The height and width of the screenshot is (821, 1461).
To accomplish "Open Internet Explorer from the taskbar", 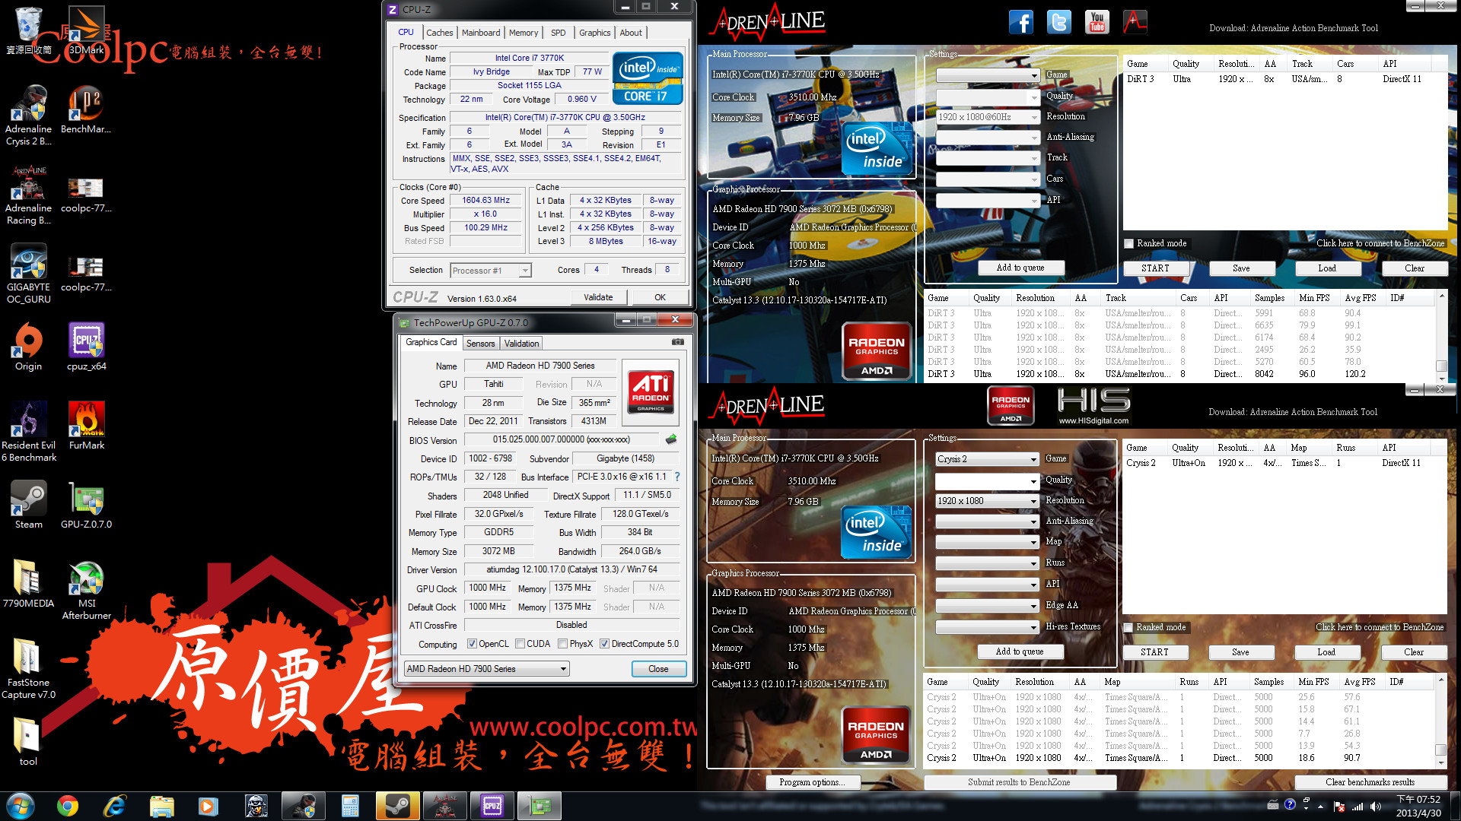I will [114, 806].
